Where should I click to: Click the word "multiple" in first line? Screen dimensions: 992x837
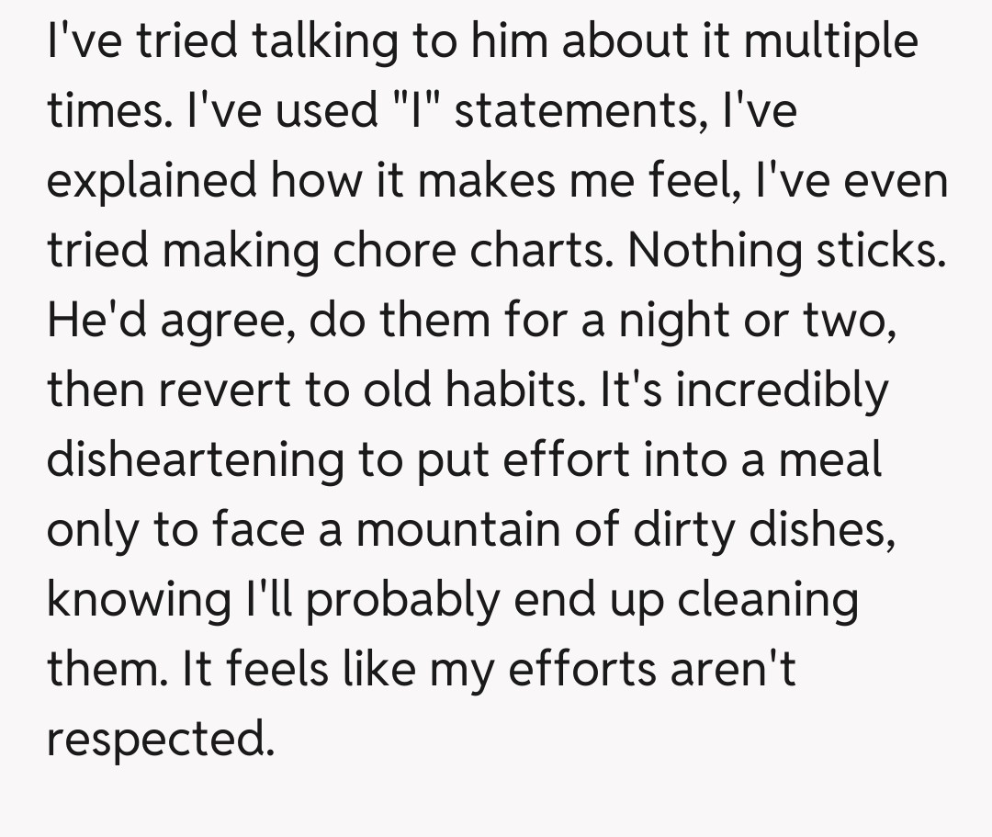coord(831,42)
